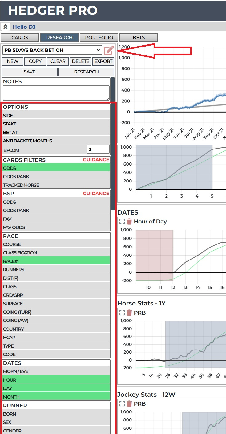Select the SURFACE filter row
Image resolution: width=226 pixels, height=434 pixels.
(x=56, y=304)
